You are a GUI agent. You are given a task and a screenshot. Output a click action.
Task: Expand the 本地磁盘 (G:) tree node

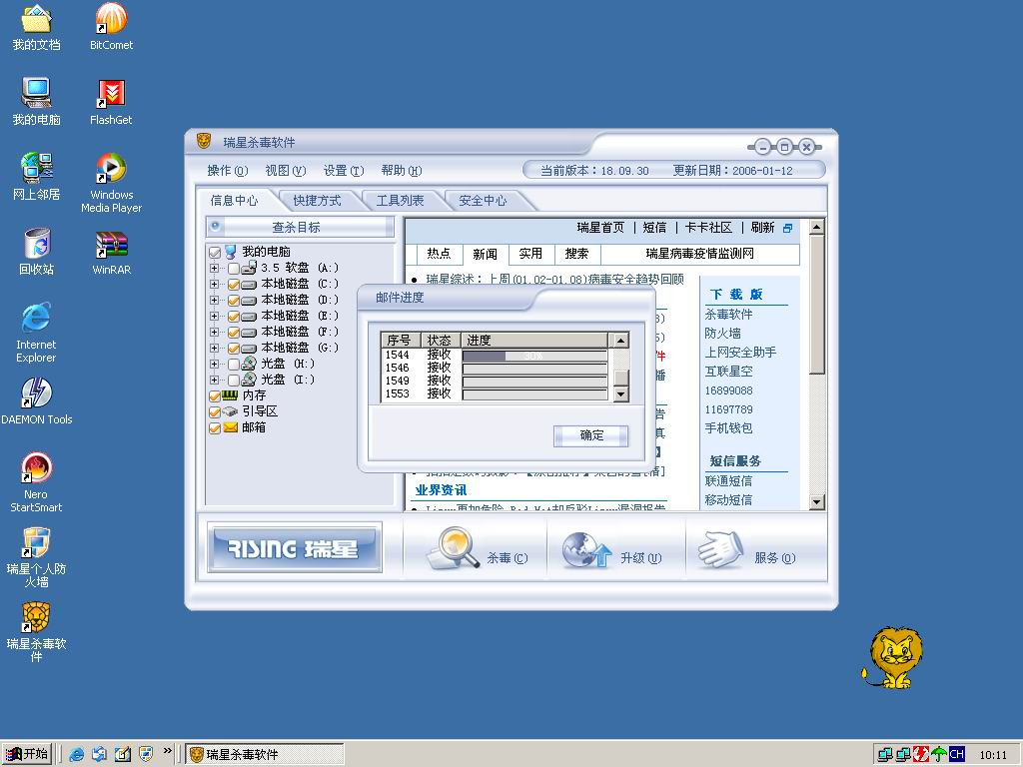tap(214, 348)
